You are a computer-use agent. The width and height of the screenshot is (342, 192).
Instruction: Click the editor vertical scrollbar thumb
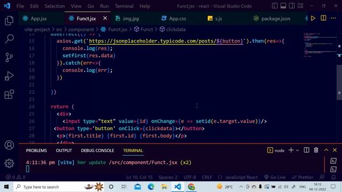point(339,82)
